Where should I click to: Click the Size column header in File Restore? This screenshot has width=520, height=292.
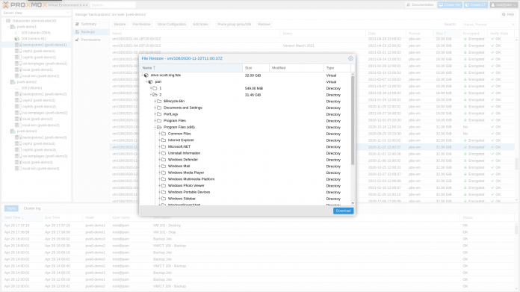[256, 68]
